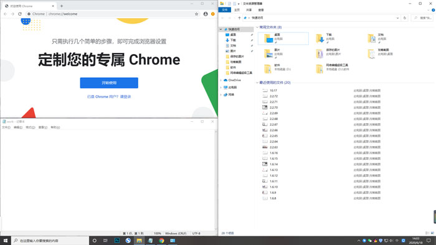Viewport: 436px width, 245px height.
Task: Open Explorer 主页 ribbon tab
Action: tap(237, 10)
